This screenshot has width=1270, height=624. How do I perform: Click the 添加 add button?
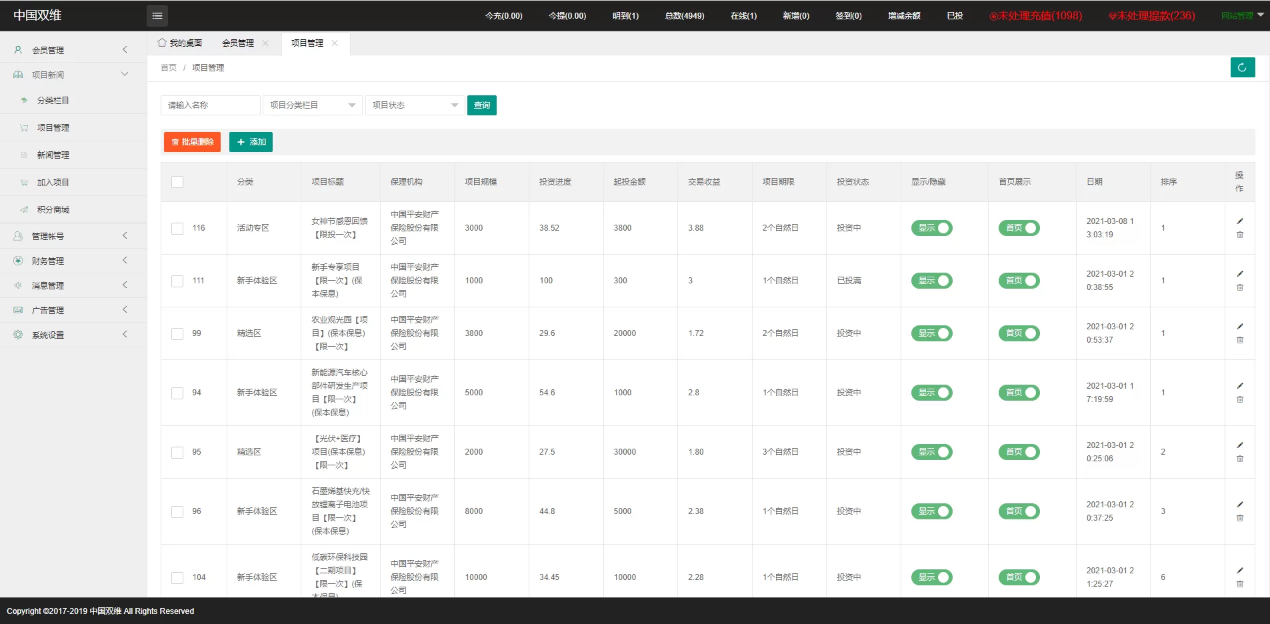[251, 142]
